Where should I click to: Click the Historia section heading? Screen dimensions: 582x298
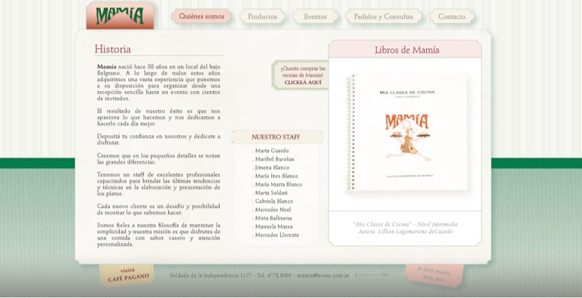[112, 49]
